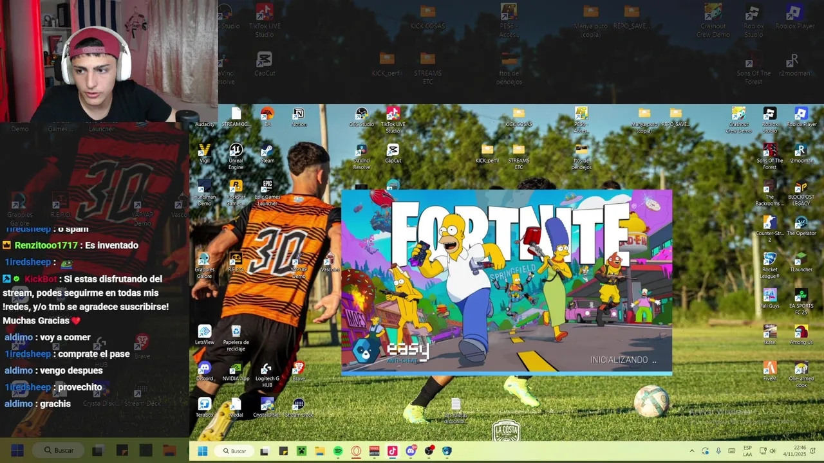Expand the hidden system tray icons
824x463 pixels.
692,451
